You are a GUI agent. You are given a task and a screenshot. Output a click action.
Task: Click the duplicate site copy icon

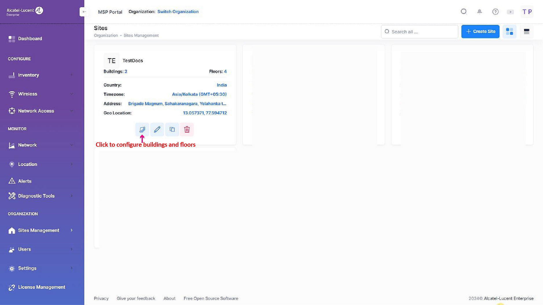172,129
